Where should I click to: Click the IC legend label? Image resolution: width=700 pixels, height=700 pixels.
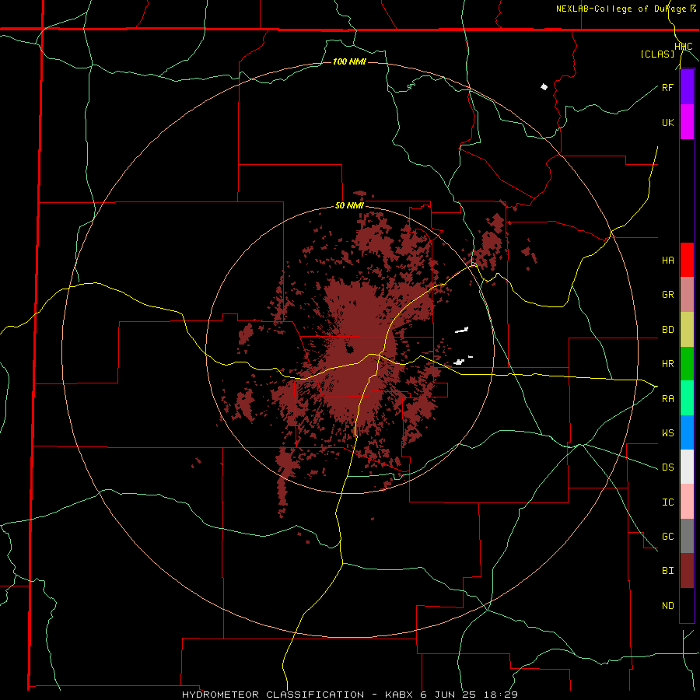[x=667, y=502]
